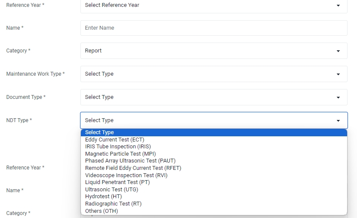The height and width of the screenshot is (218, 357).
Task: Collapse the NDT Type dropdown arrow
Action: click(338, 121)
